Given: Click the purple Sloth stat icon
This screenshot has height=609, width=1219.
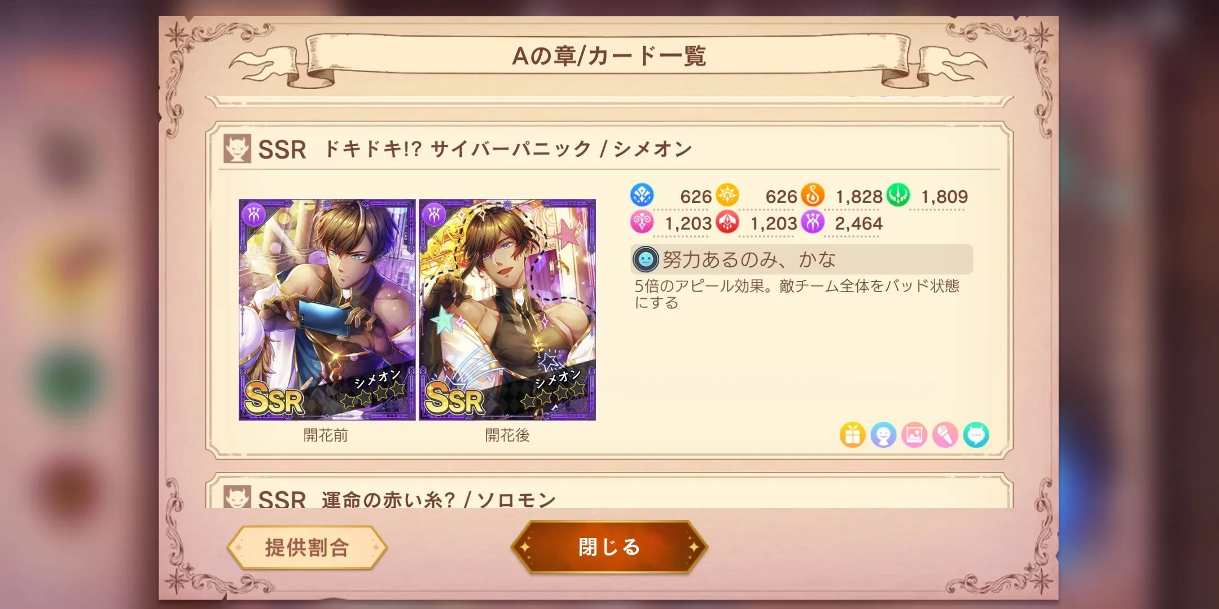Looking at the screenshot, I should pyautogui.click(x=813, y=222).
